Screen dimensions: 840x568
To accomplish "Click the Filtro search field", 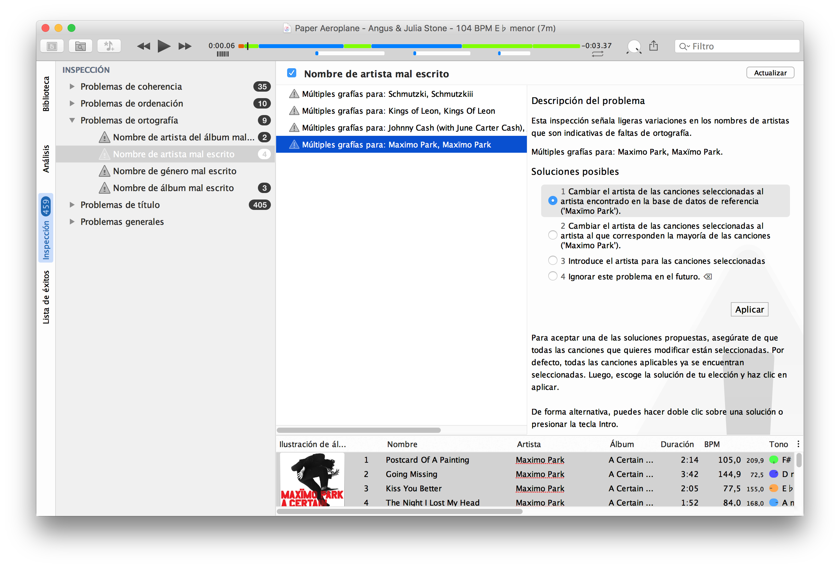I will point(737,46).
